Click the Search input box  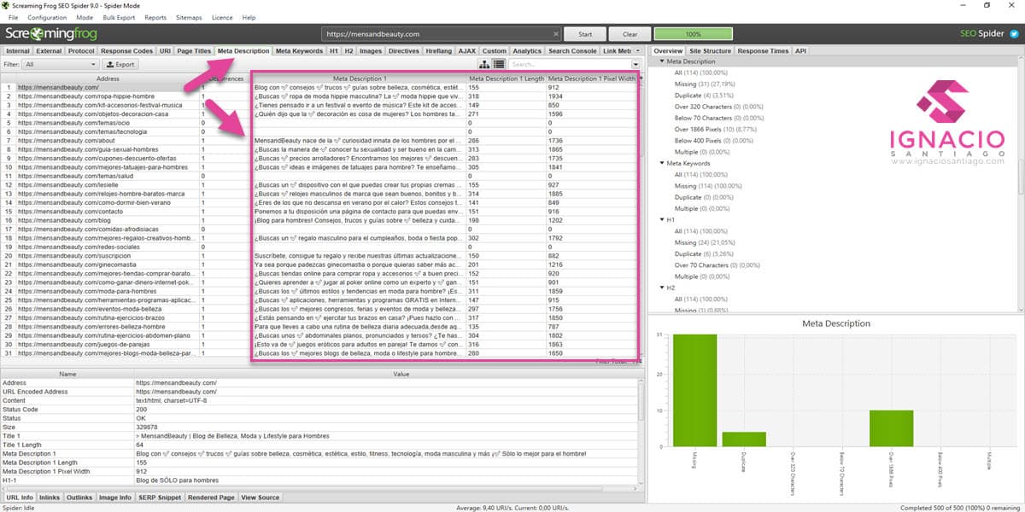(570, 64)
